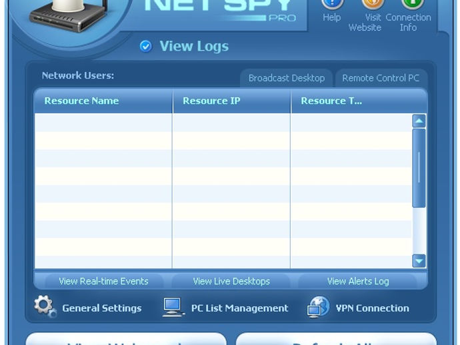Screen dimensions: 460x345
Task: Open the Help icon
Action: click(332, 4)
